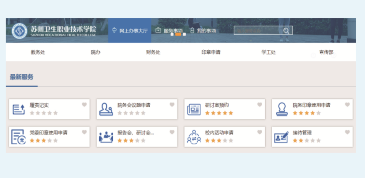The height and width of the screenshot is (178, 365).
Task: Click the briefcase icon beside 服务事项
Action: (158, 30)
